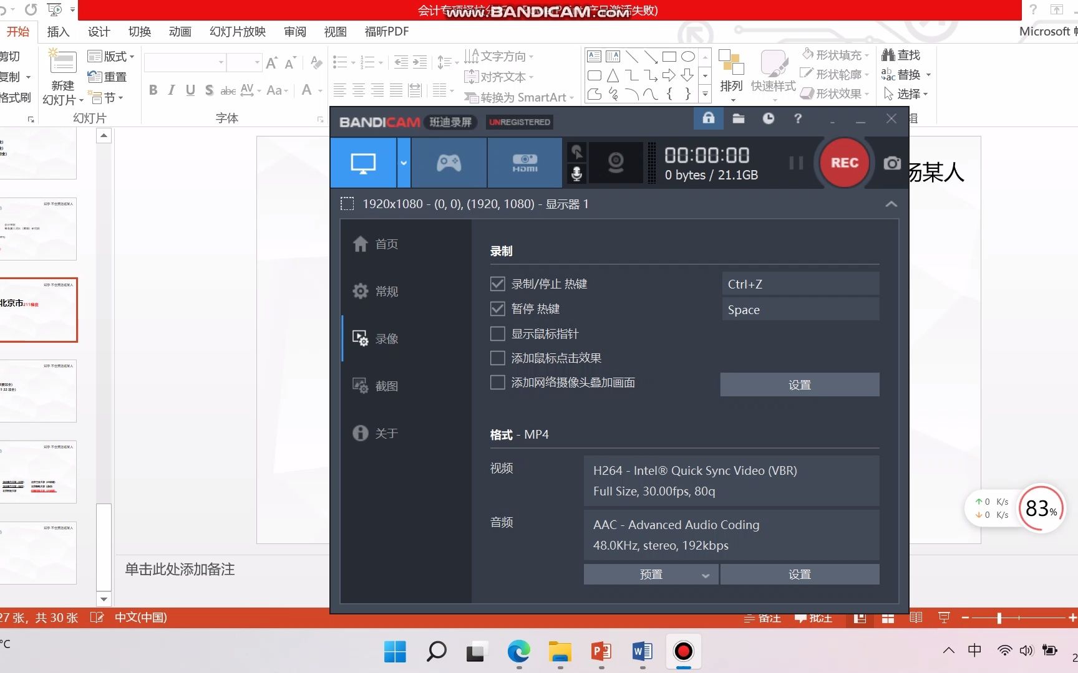This screenshot has height=673, width=1078.
Task: Enable 添加鼠标点击效果 checkbox
Action: 497,358
